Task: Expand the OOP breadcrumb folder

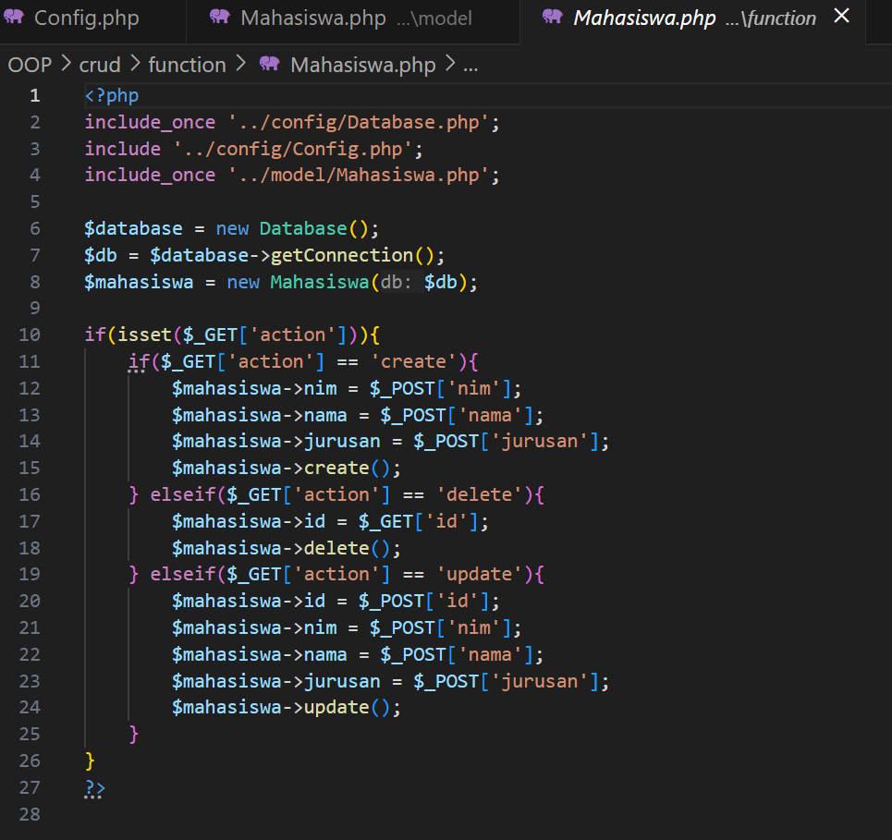Action: [x=30, y=65]
